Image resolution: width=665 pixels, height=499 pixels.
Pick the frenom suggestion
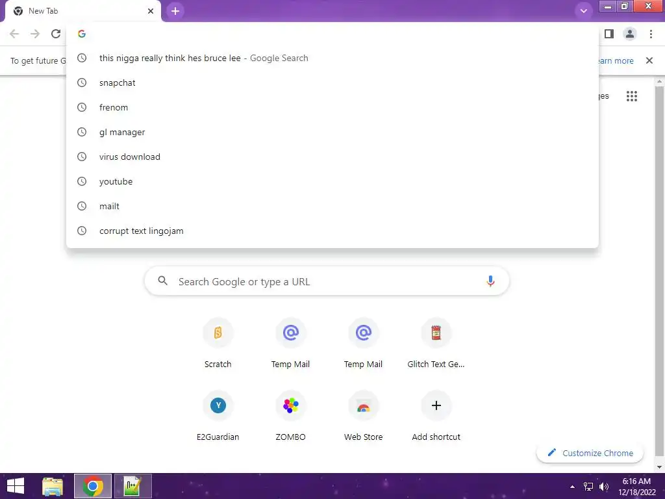click(332, 107)
